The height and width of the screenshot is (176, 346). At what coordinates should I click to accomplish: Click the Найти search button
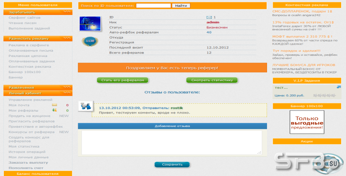[x=181, y=6]
